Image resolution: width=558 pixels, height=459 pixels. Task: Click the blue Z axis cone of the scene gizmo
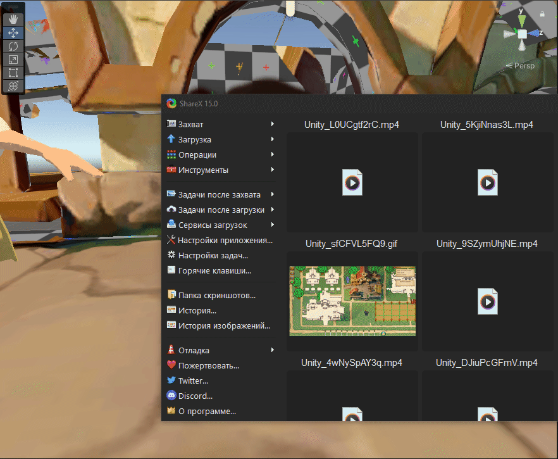click(533, 33)
